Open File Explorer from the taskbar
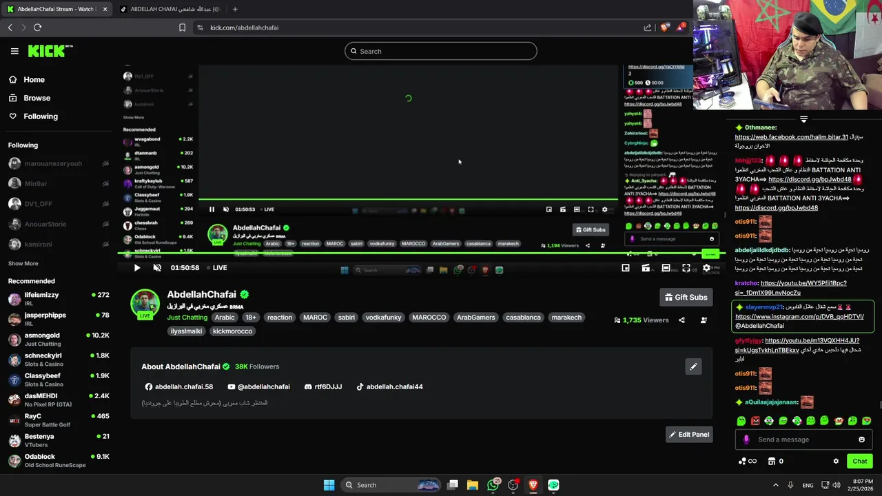882x496 pixels. click(473, 485)
